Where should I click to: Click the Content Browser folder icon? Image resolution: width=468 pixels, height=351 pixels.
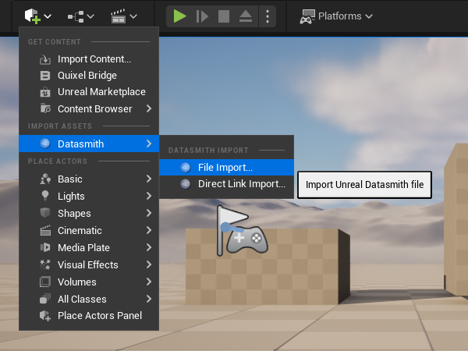click(x=45, y=108)
